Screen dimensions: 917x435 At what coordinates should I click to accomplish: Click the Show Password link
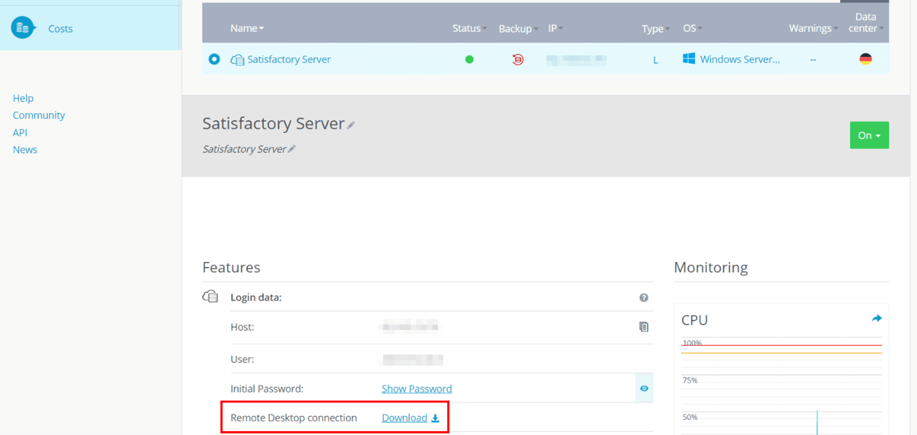point(417,389)
